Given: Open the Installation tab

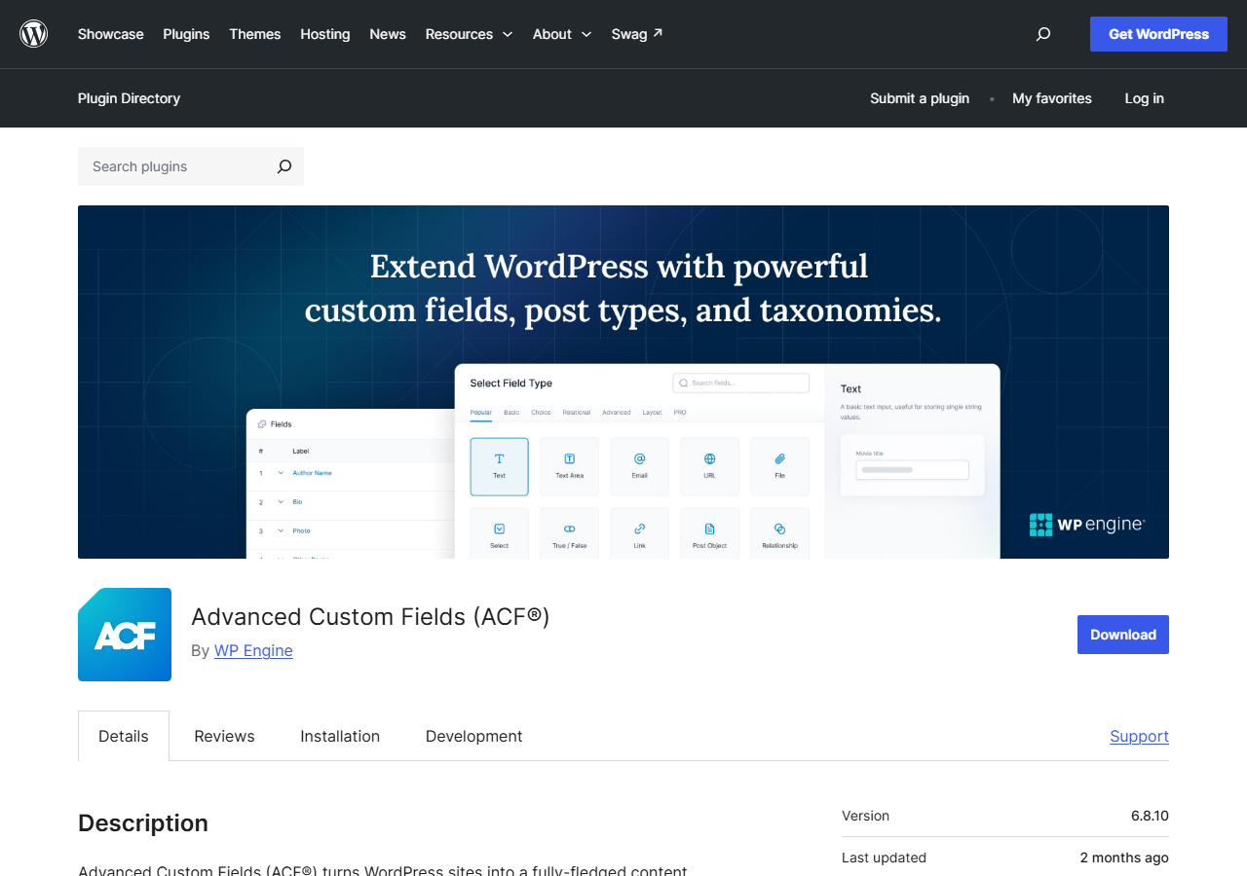Looking at the screenshot, I should coord(340,736).
